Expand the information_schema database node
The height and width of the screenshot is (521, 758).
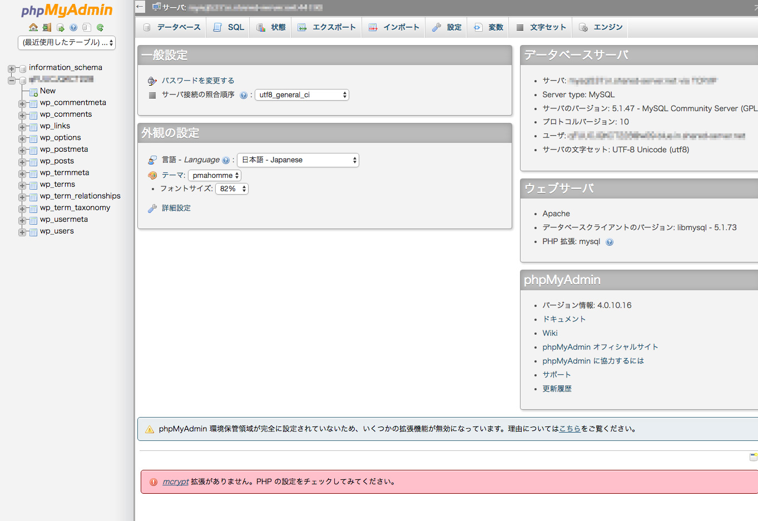(x=11, y=69)
